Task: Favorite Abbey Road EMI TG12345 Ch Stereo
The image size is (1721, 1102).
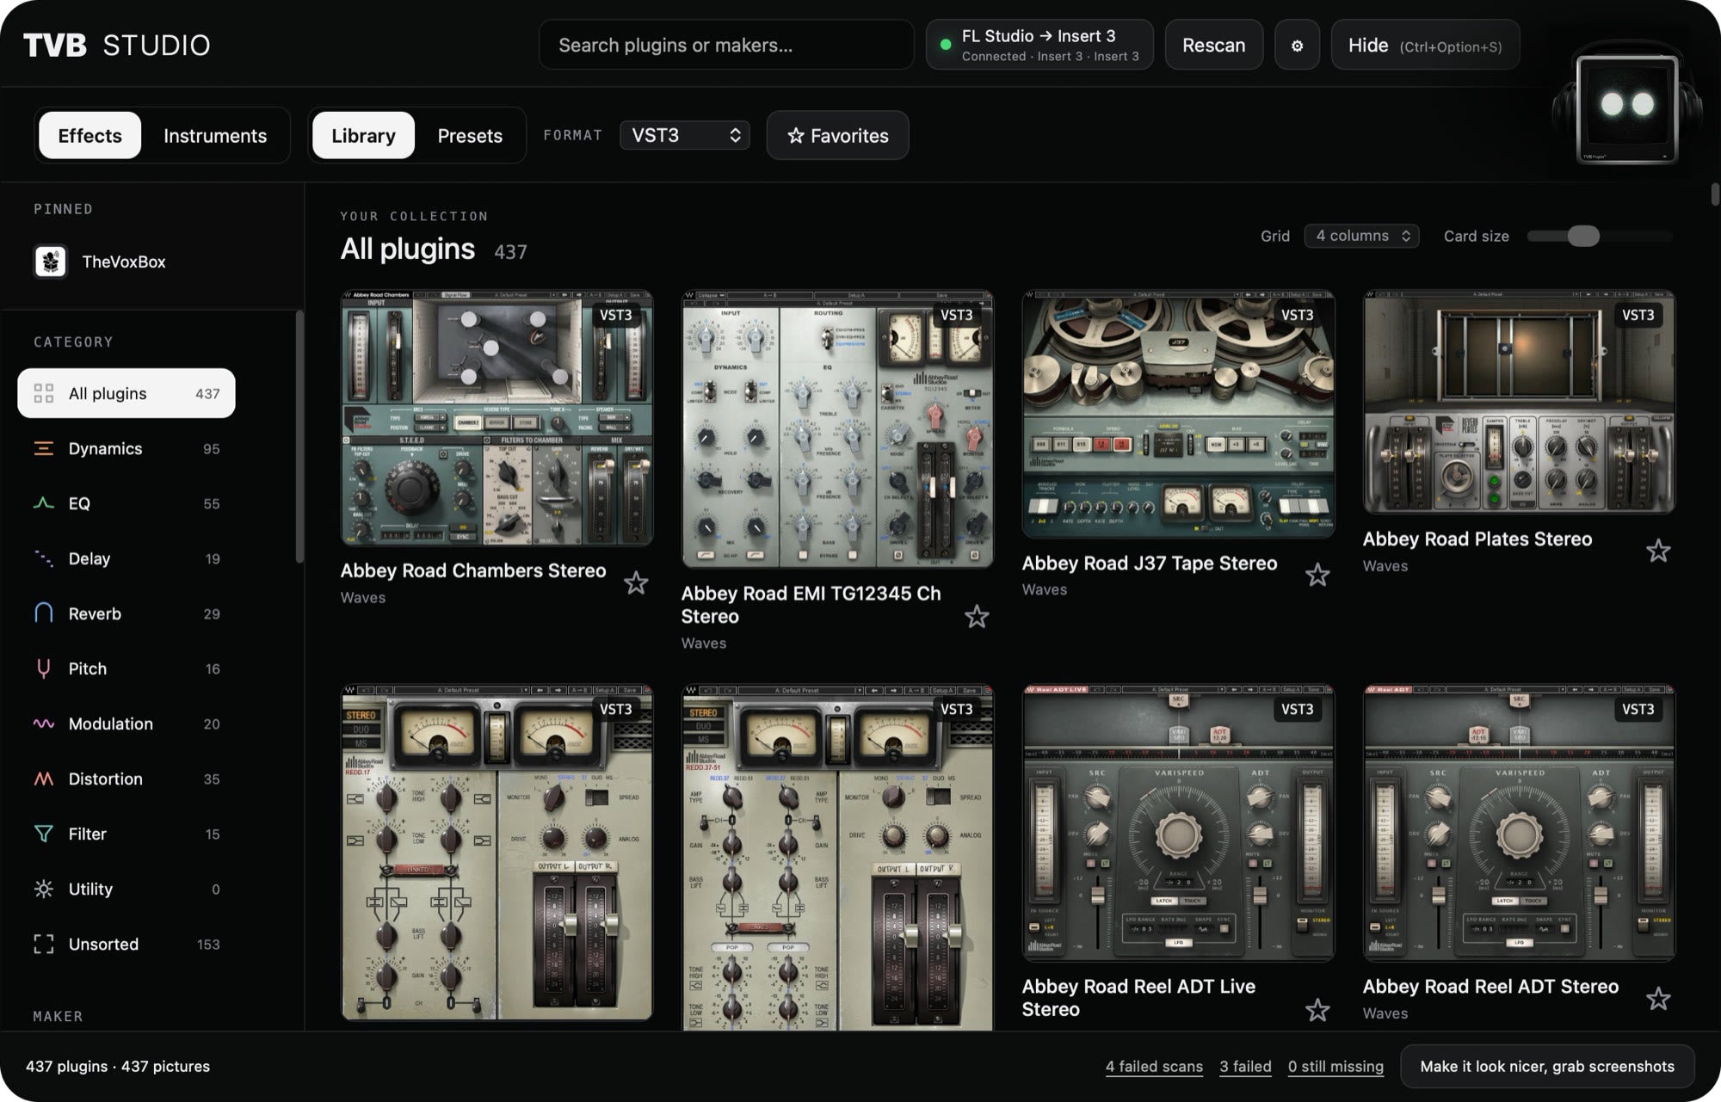Action: point(977,616)
